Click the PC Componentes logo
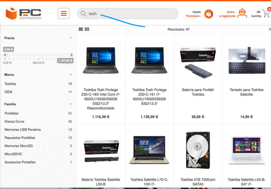Viewport: 271px width, 189px height. (24, 13)
